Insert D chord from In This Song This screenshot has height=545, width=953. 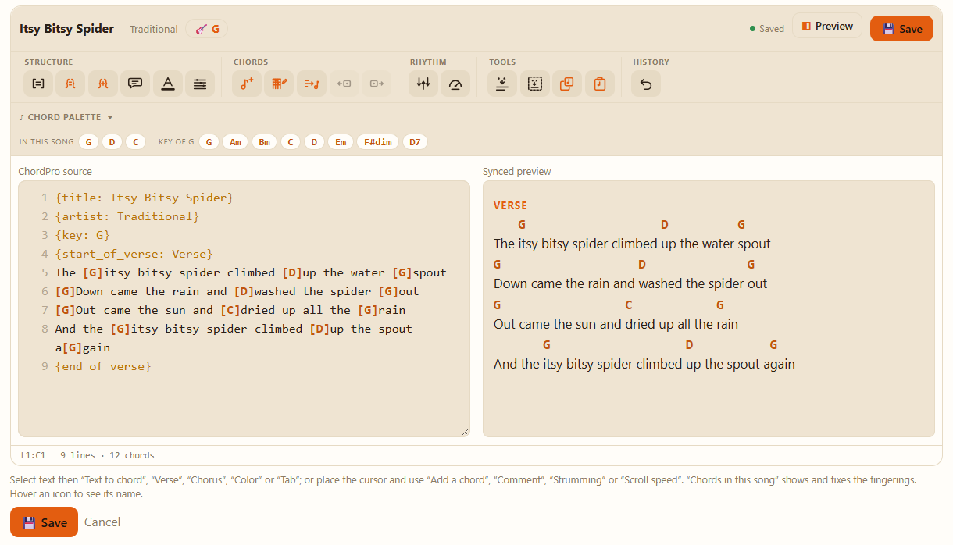[x=112, y=142]
